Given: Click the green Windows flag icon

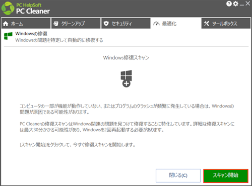Looking at the screenshot, I should click(x=8, y=36).
